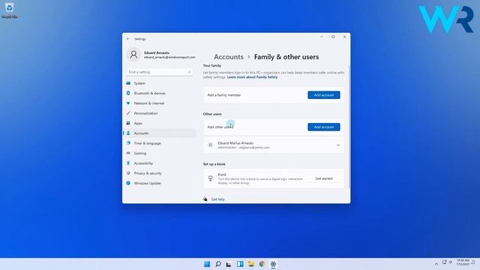Click the Accessibility figure icon
Screen dimensions: 480x270
click(128, 163)
